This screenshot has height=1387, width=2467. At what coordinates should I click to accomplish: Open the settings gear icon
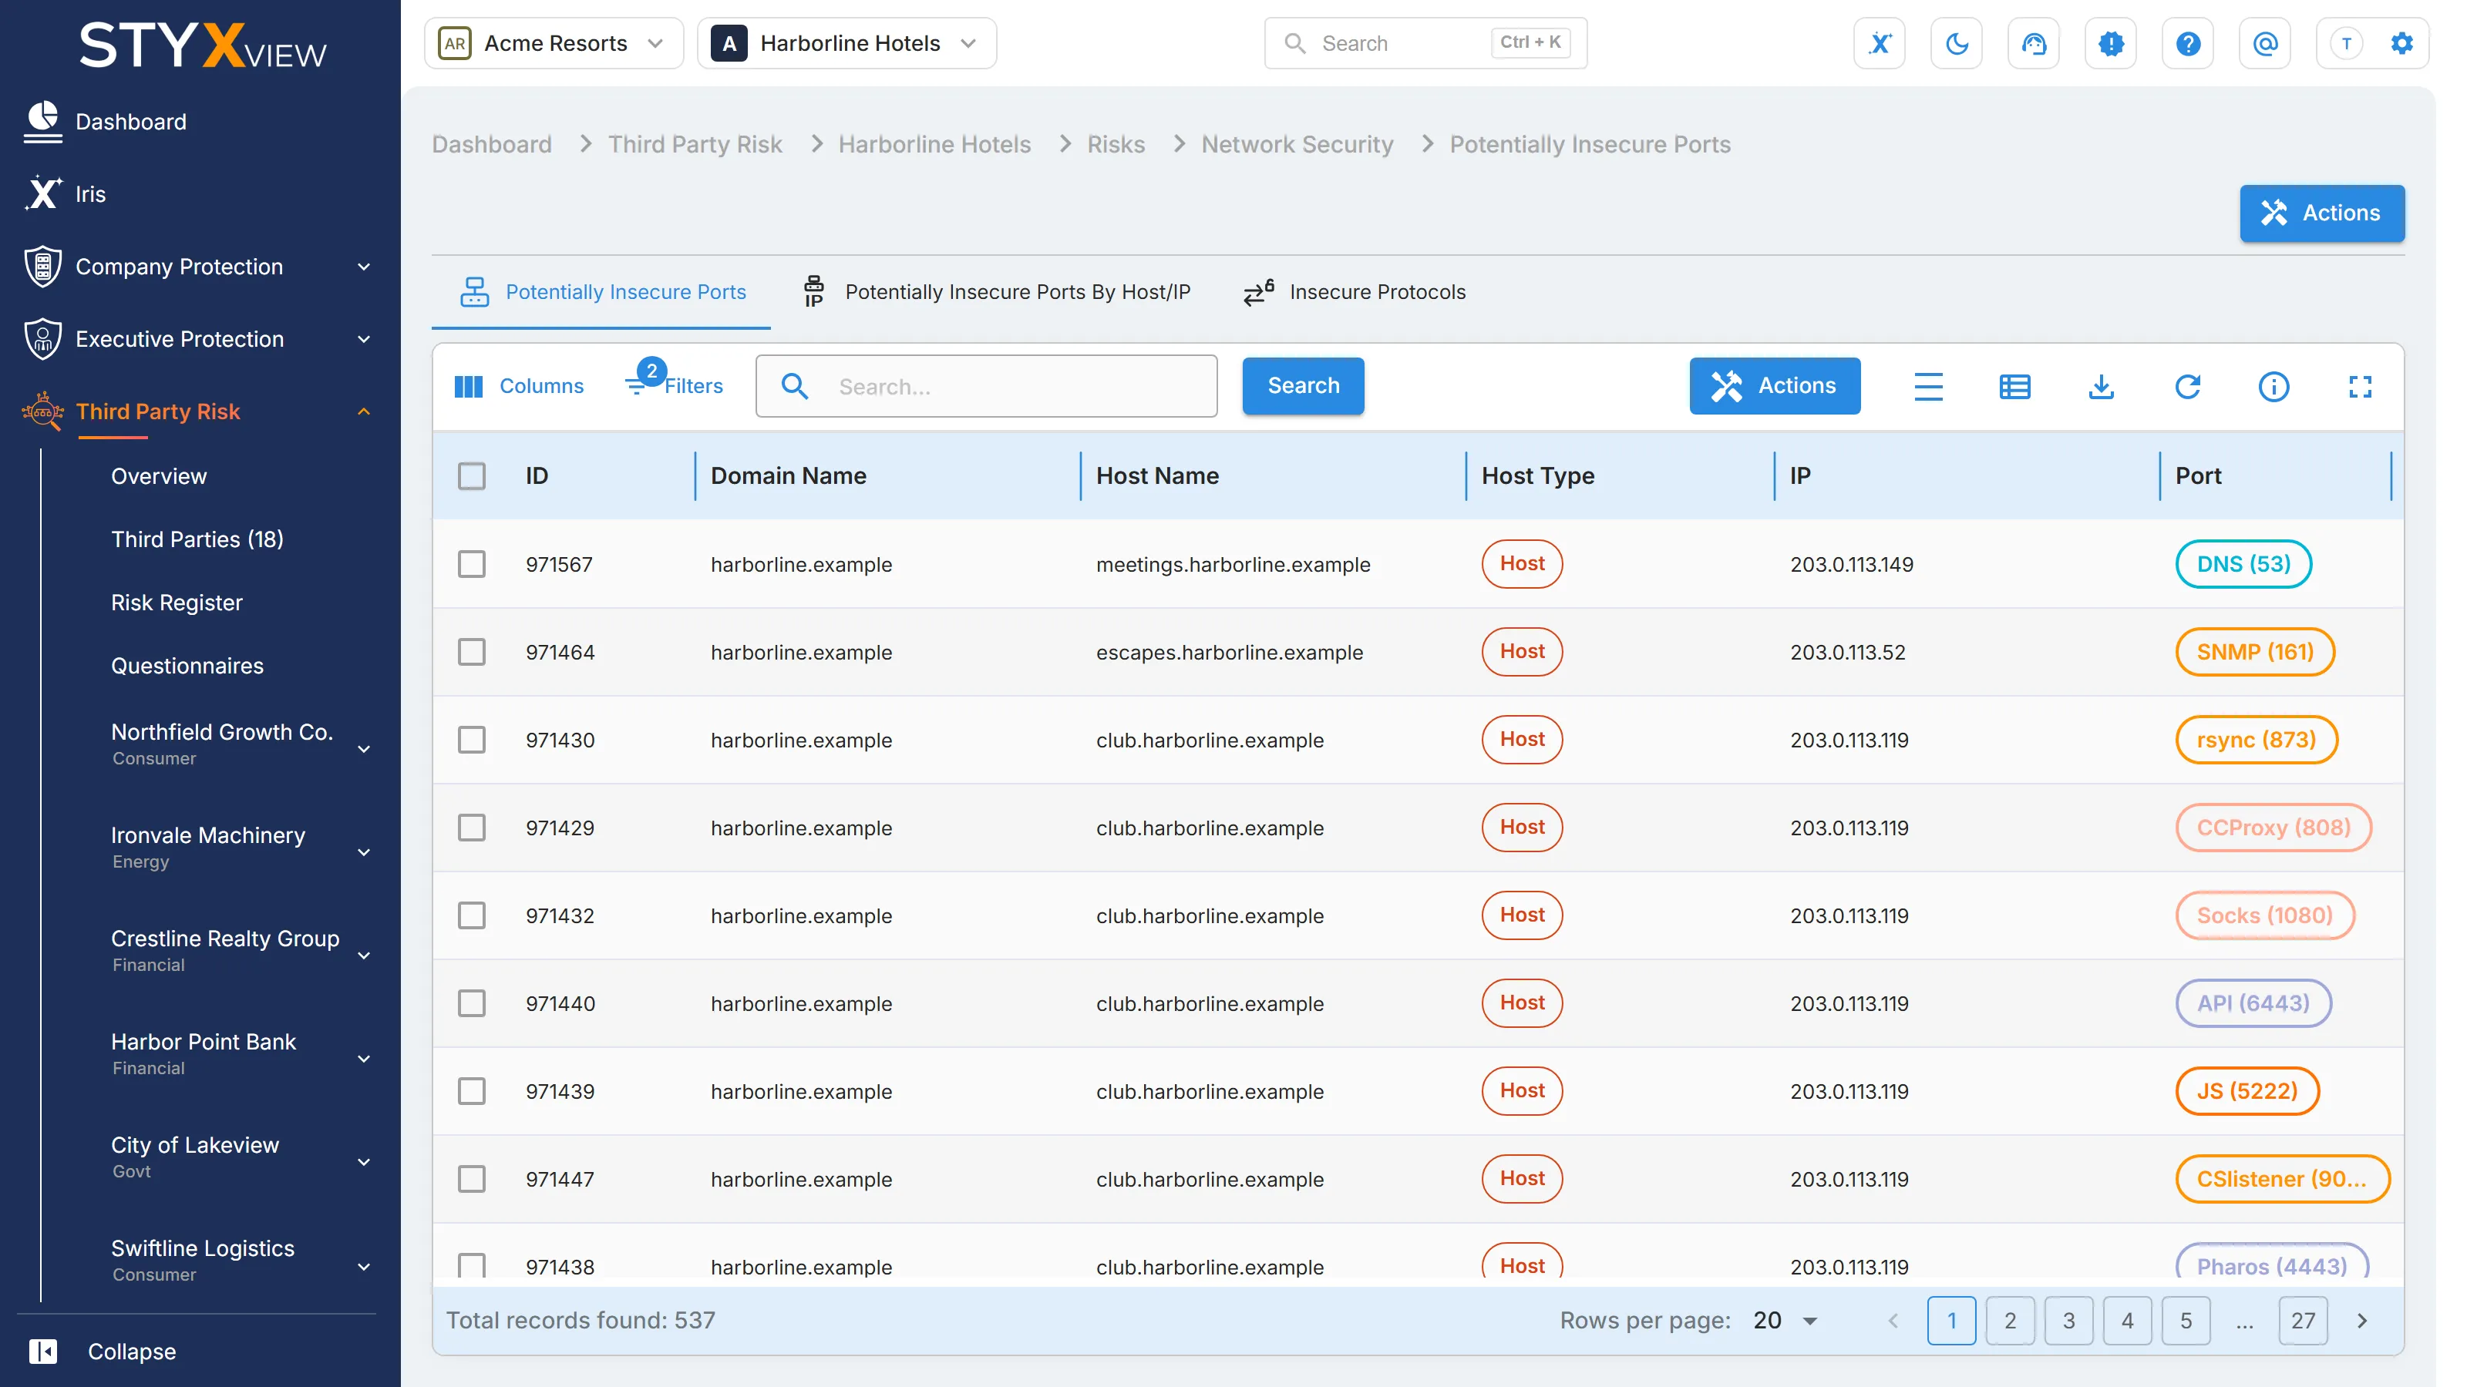2401,43
